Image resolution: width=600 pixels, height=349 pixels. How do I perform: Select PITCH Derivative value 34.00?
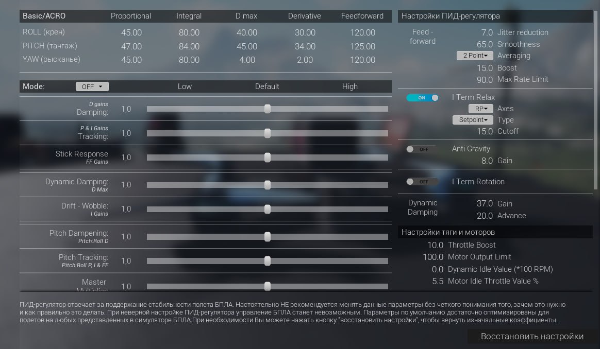click(x=305, y=46)
